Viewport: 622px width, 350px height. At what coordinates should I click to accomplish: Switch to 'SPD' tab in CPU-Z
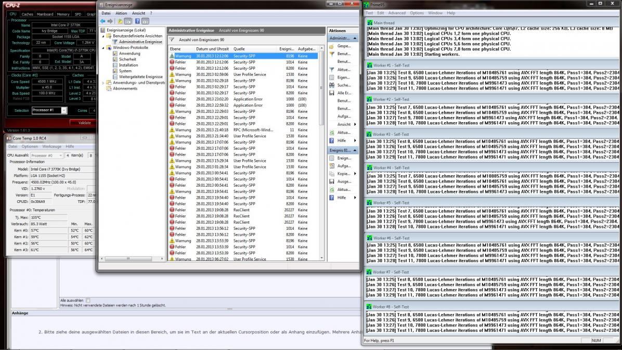78,14
